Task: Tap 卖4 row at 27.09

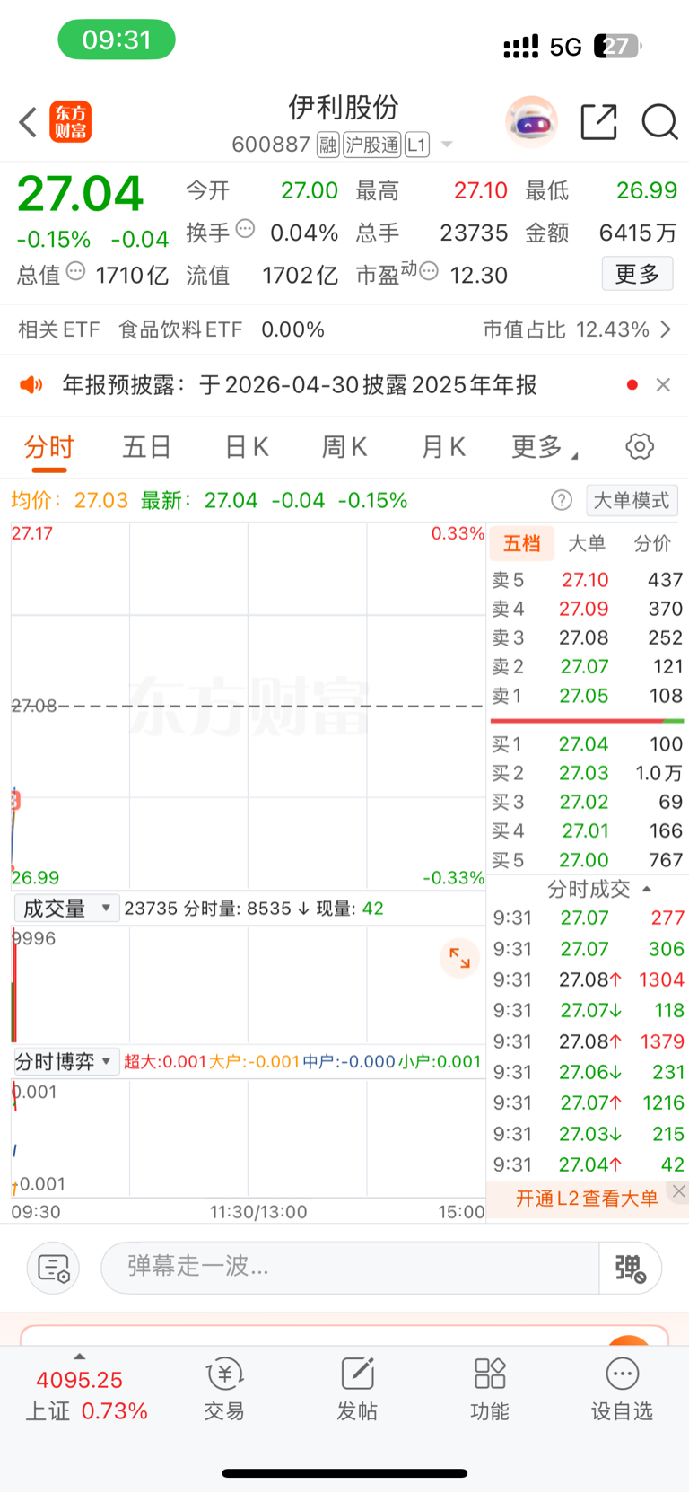Action: [588, 609]
